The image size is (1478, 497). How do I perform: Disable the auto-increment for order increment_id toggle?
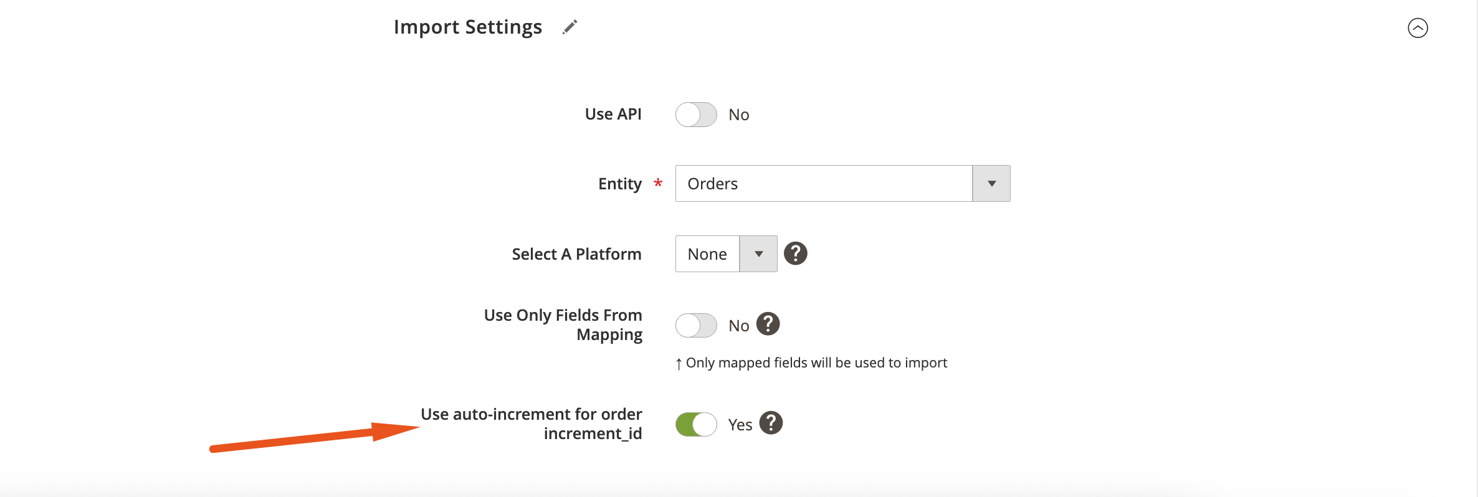(x=696, y=424)
